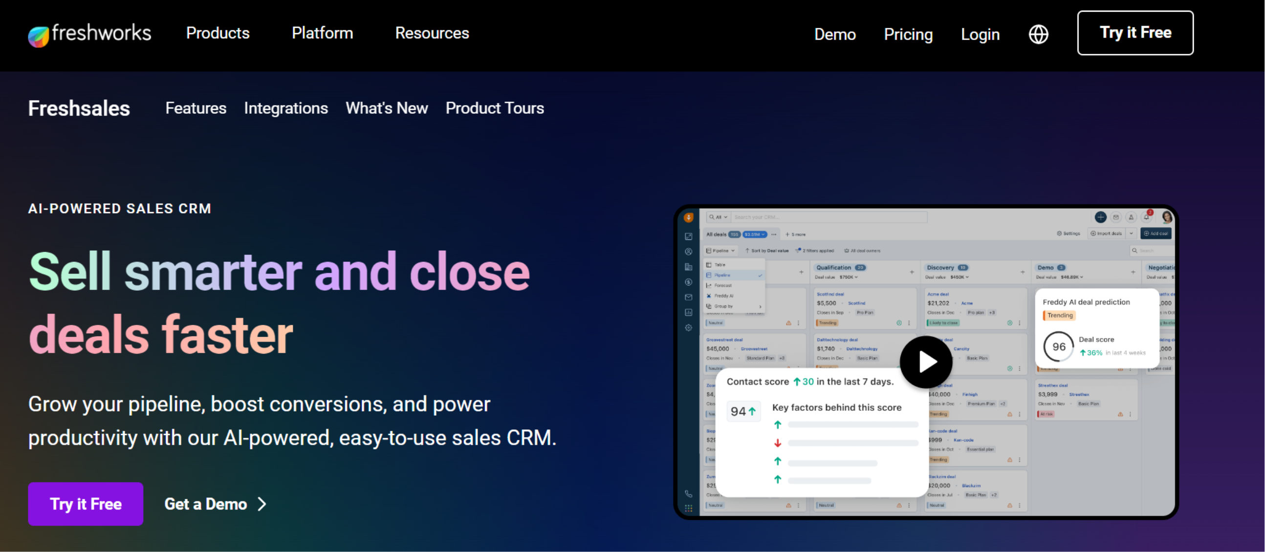
Task: Open the Products menu
Action: tap(218, 33)
